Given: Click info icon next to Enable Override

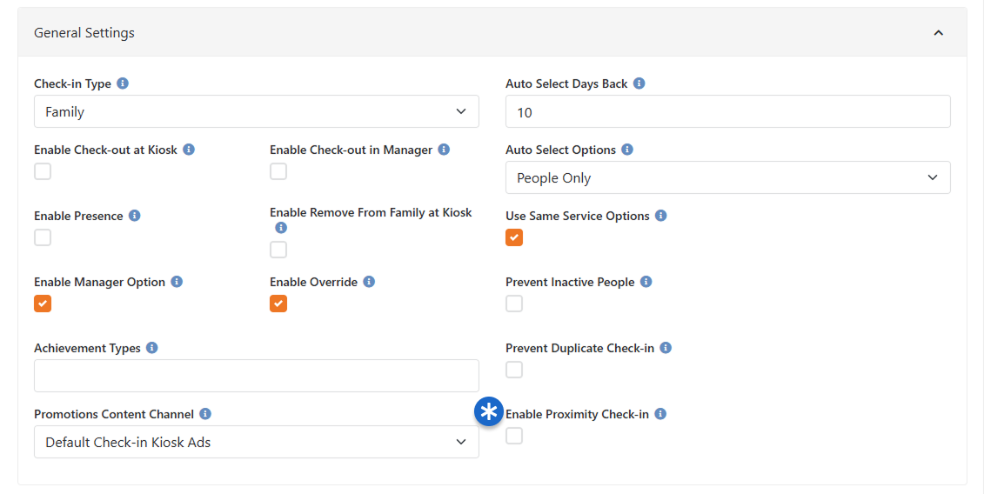Looking at the screenshot, I should click(369, 282).
